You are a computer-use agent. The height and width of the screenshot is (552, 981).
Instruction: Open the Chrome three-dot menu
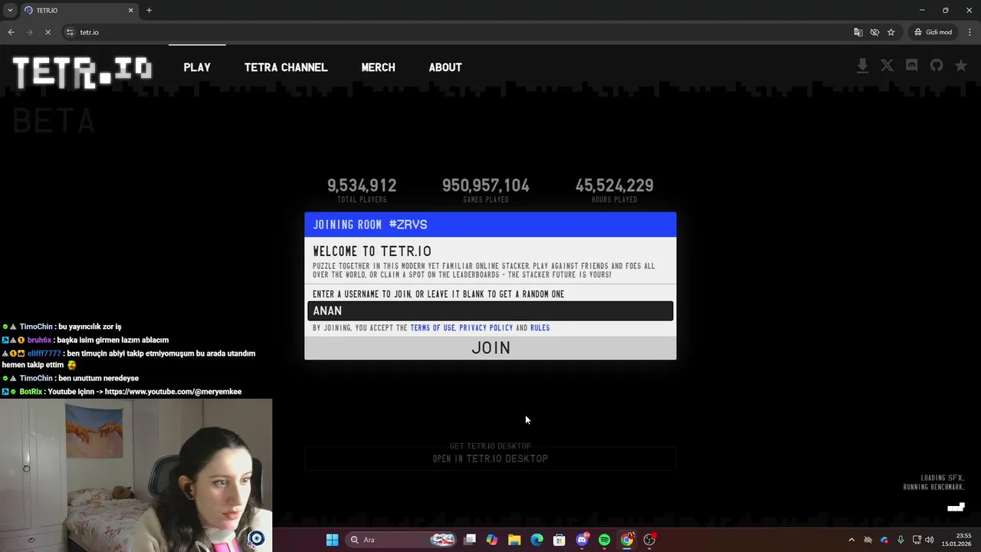pos(970,32)
